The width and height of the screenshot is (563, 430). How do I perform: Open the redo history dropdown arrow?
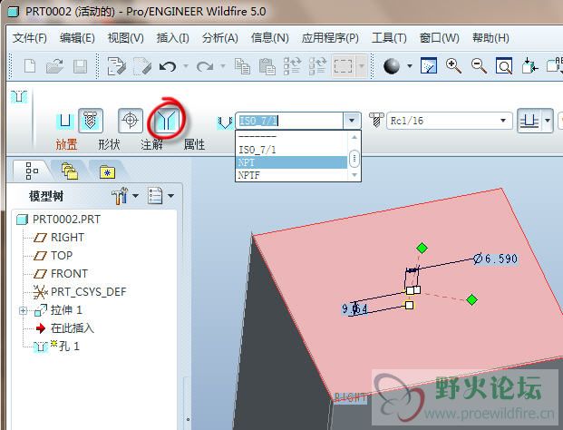pyautogui.click(x=223, y=66)
